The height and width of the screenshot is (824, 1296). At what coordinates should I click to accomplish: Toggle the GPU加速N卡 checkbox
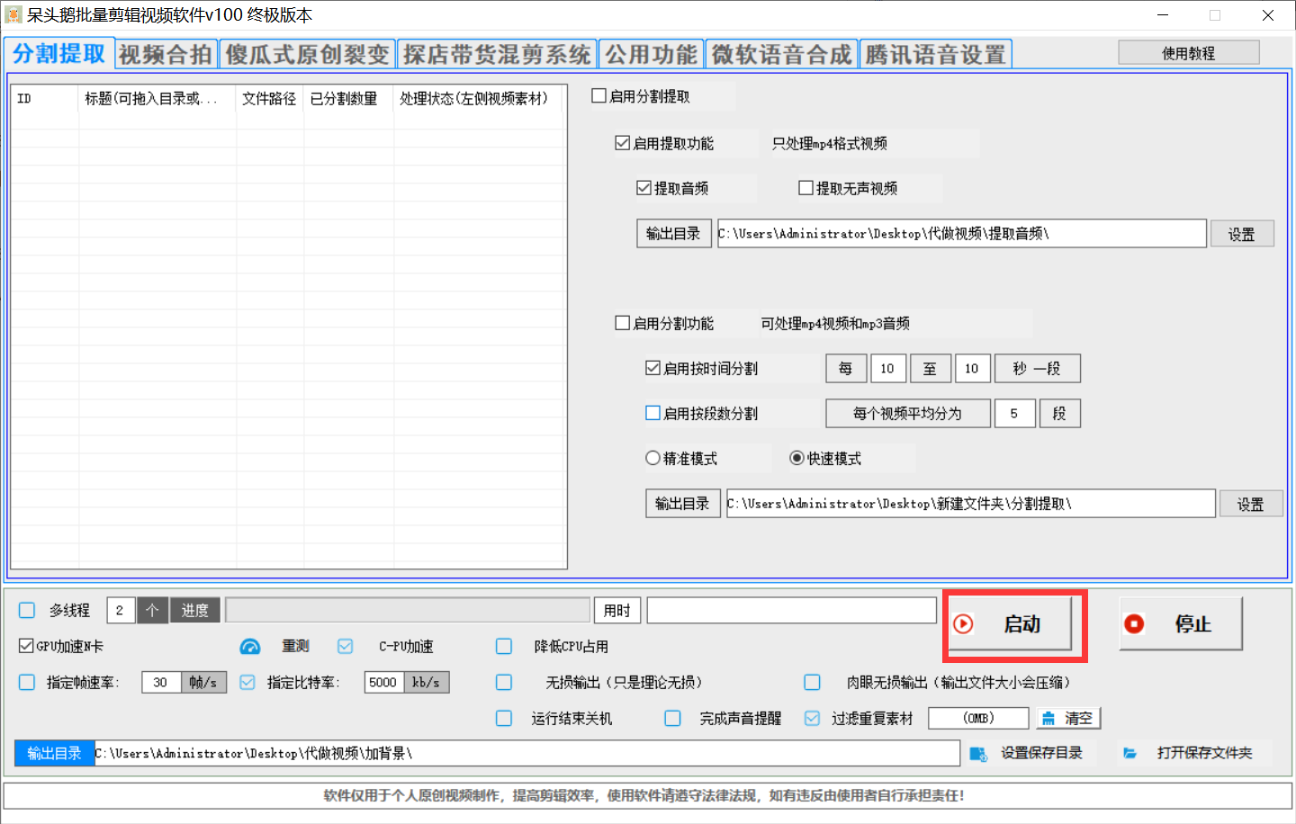[26, 646]
